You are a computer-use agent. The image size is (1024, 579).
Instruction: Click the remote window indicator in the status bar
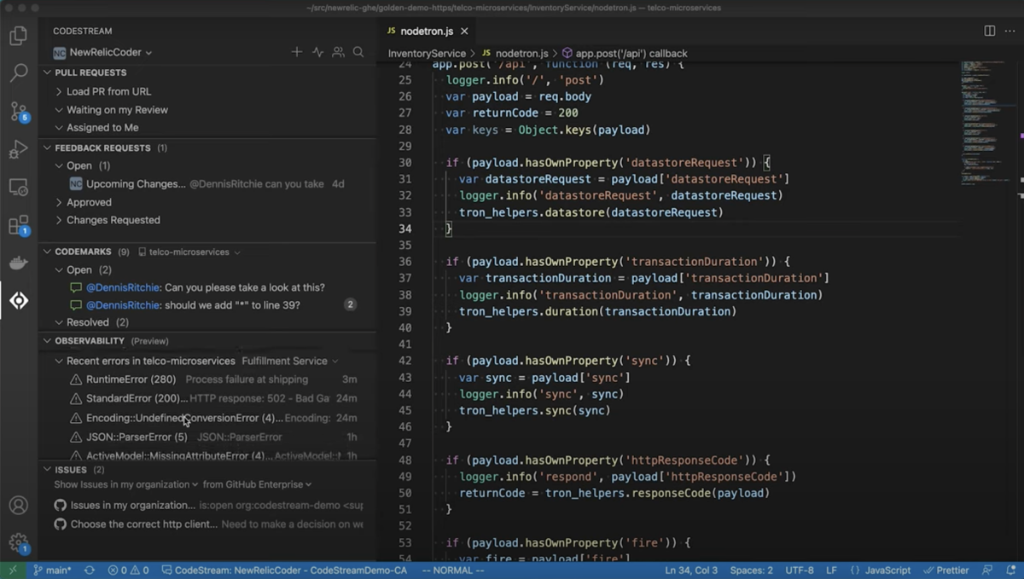pos(13,570)
